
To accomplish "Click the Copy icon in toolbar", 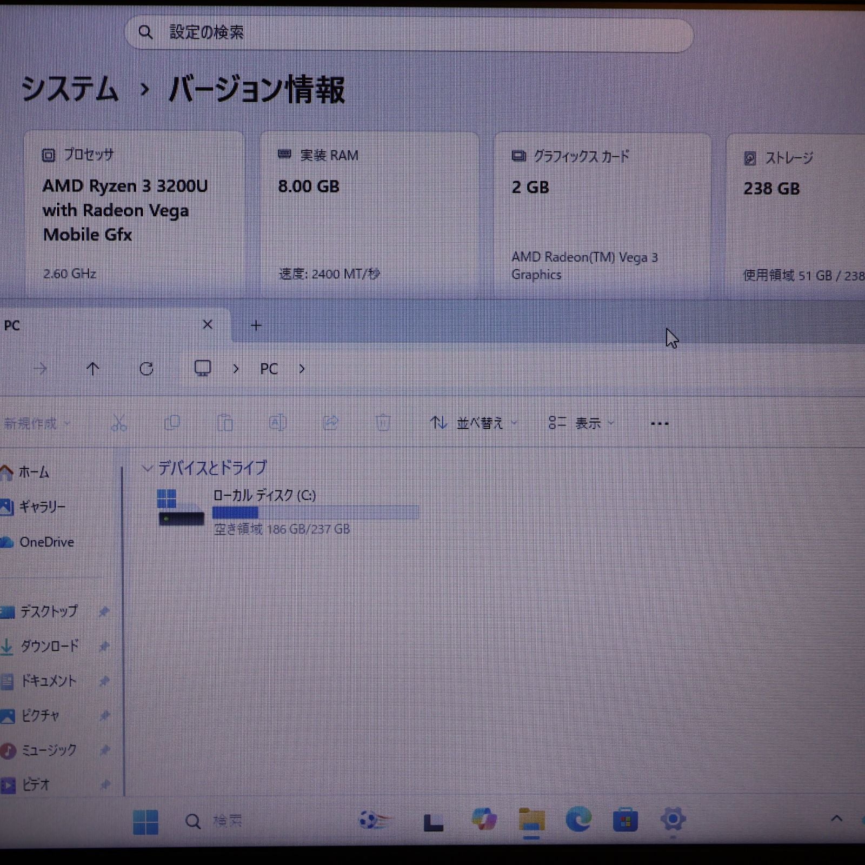I will click(172, 423).
